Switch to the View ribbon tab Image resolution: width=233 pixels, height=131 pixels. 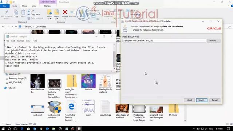coord(34,6)
